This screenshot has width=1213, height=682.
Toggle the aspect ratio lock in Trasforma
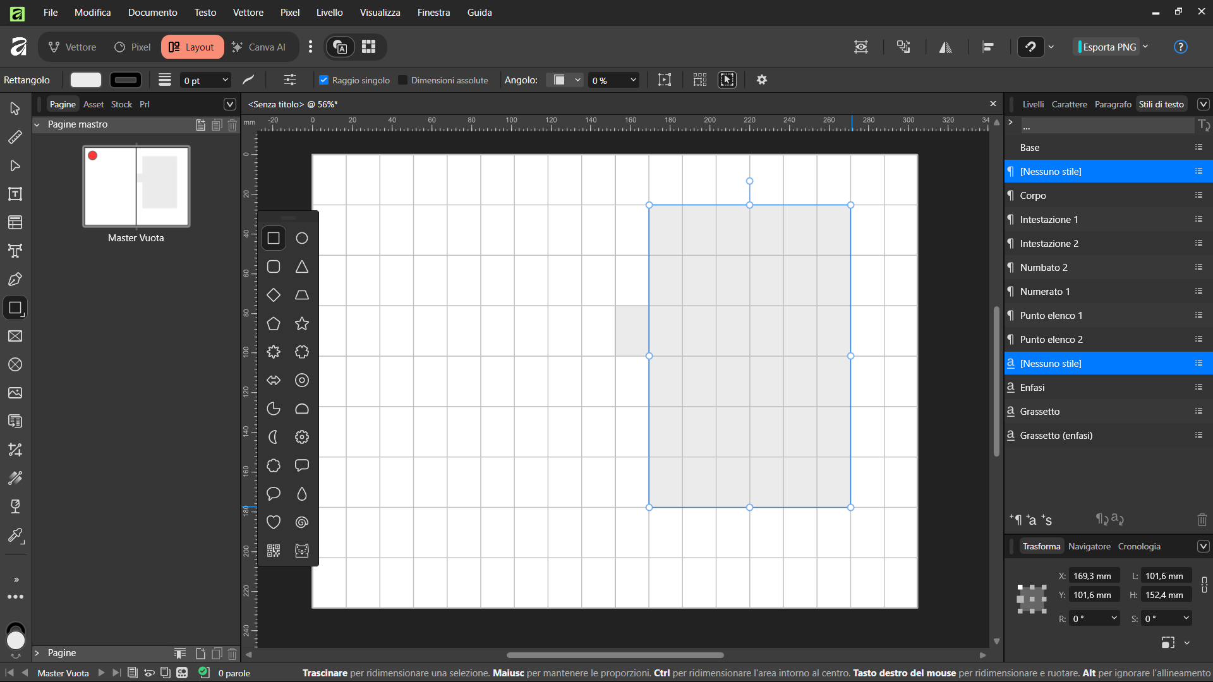point(1204,585)
